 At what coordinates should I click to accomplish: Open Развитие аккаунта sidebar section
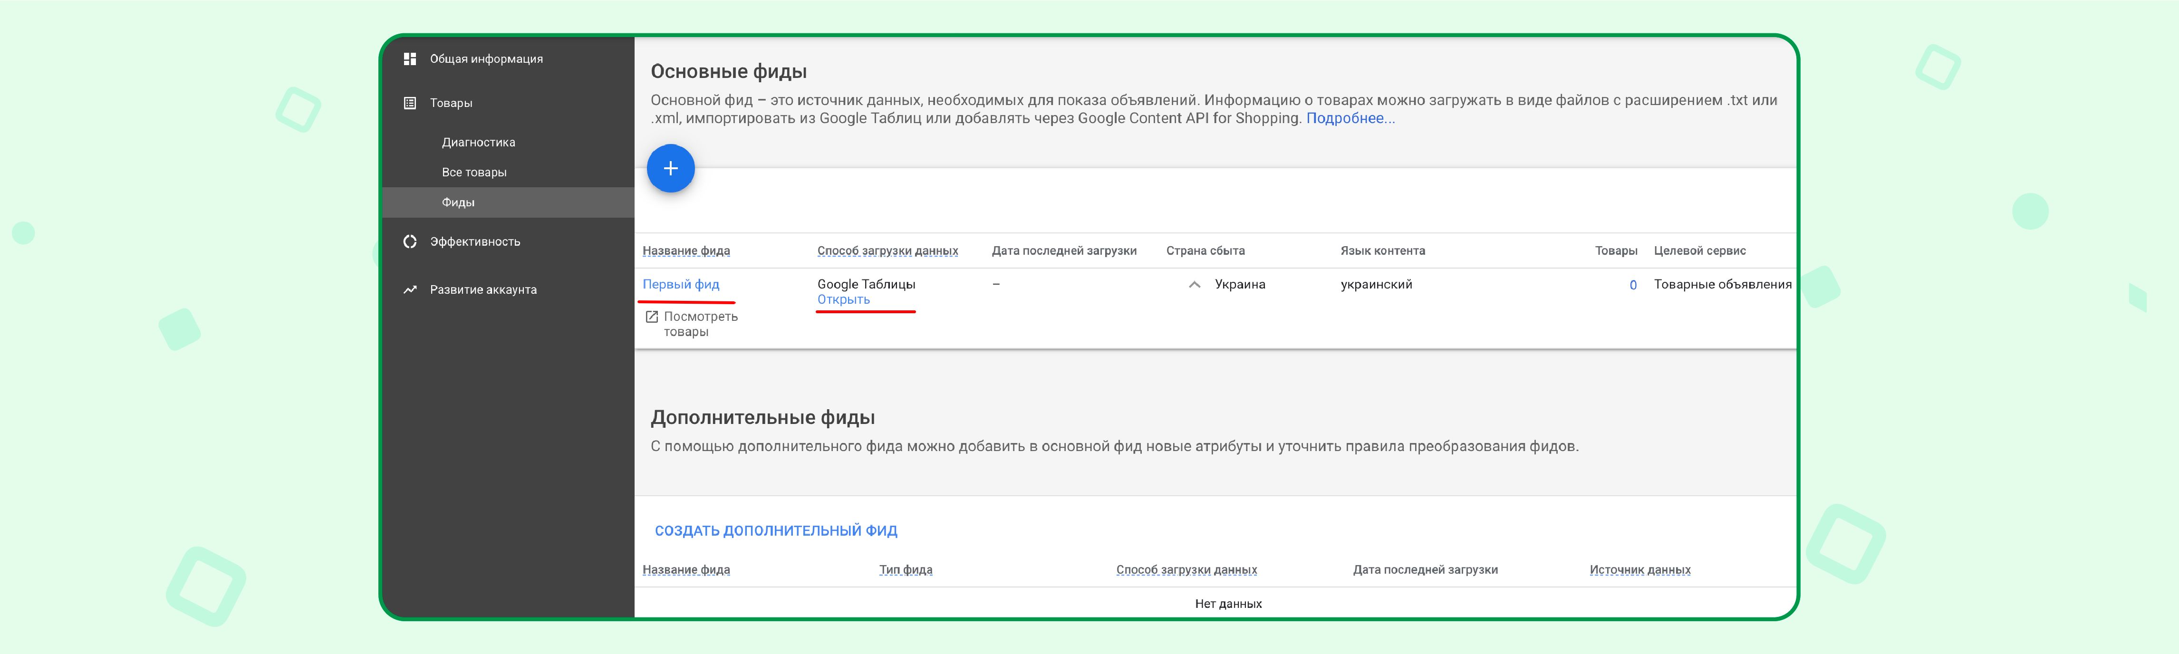point(483,289)
